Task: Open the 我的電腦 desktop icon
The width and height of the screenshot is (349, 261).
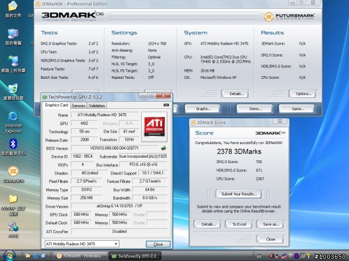Action: tap(13, 37)
